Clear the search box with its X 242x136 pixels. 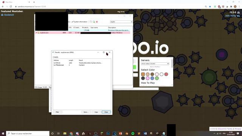[132, 22]
